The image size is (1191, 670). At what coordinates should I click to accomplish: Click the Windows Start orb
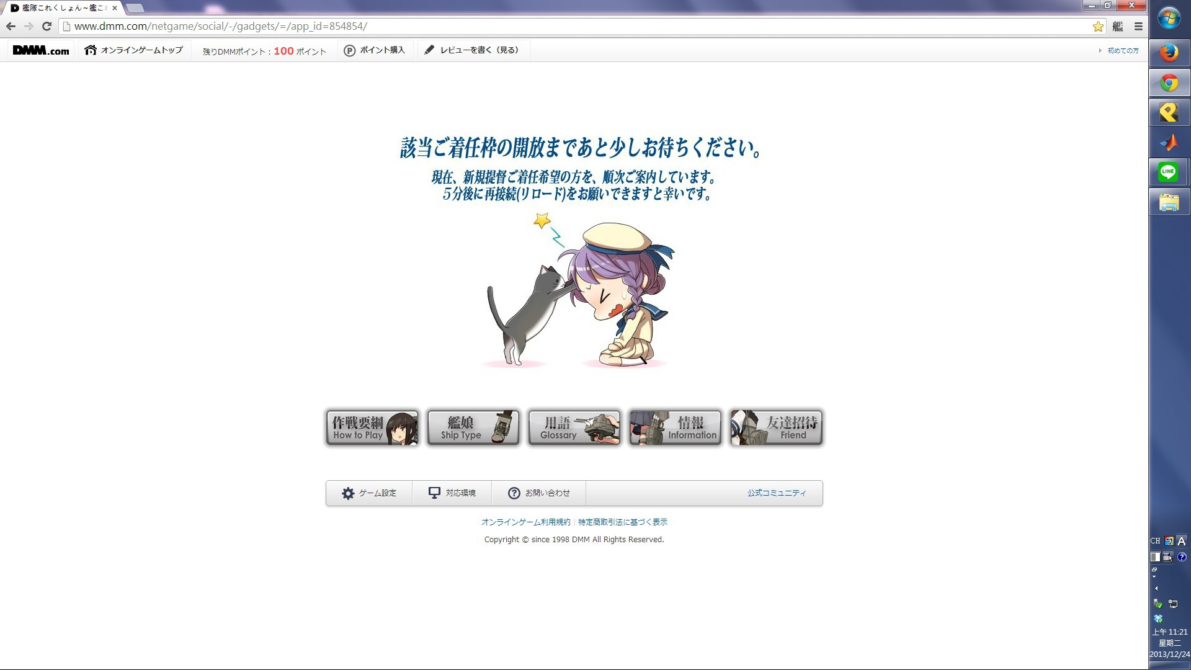tap(1169, 18)
